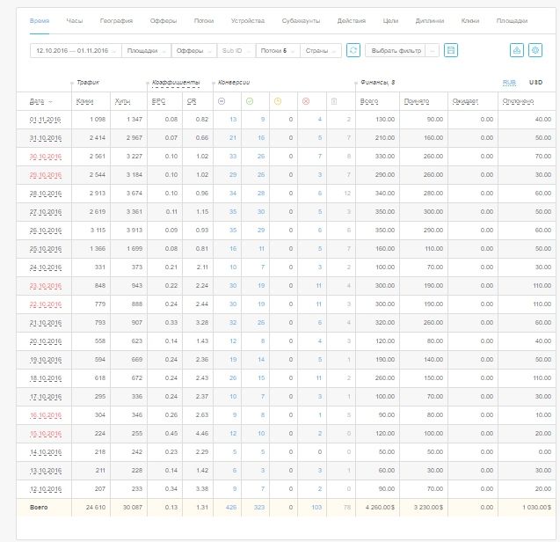The width and height of the screenshot is (560, 542).
Task: Switch to the География tab
Action: pos(116,21)
